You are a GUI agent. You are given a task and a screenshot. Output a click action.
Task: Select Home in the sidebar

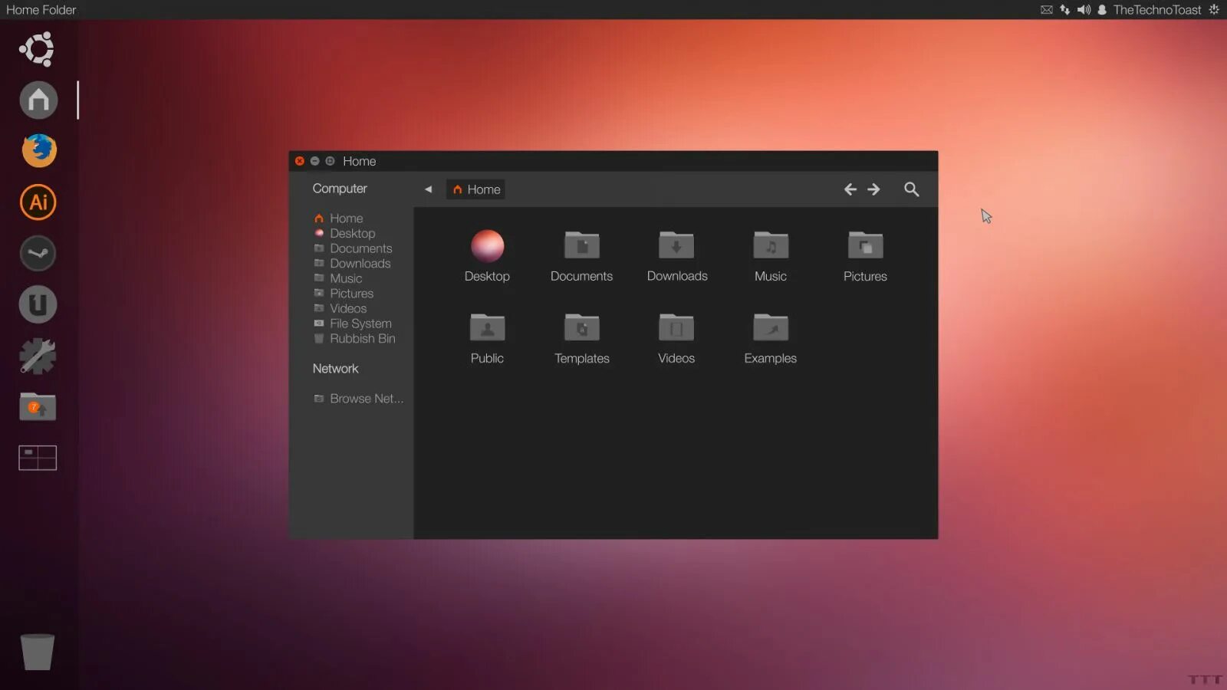click(x=338, y=219)
